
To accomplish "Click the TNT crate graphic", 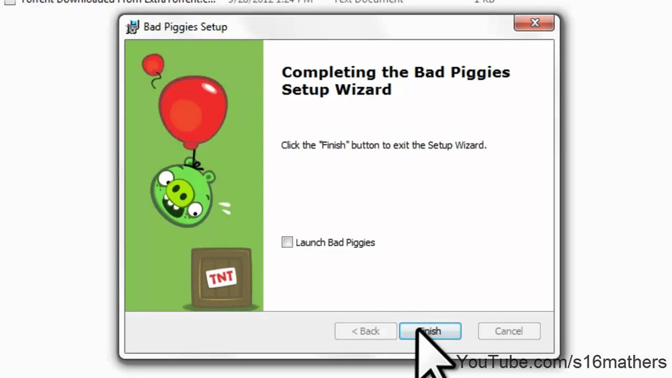I will click(221, 278).
